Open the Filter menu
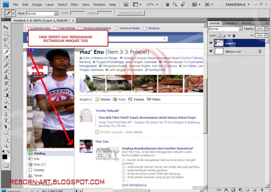This screenshot has width=271, height=192. tap(74, 5)
